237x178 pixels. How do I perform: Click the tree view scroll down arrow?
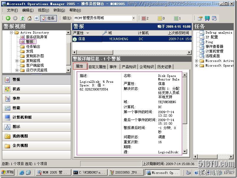pyautogui.click(x=68, y=70)
